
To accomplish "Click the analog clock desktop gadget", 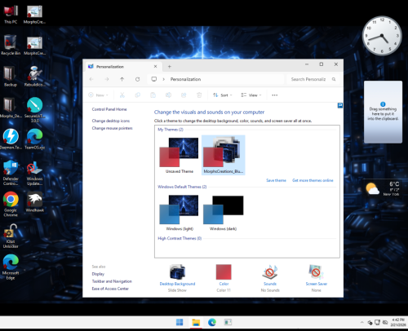I will click(382, 36).
